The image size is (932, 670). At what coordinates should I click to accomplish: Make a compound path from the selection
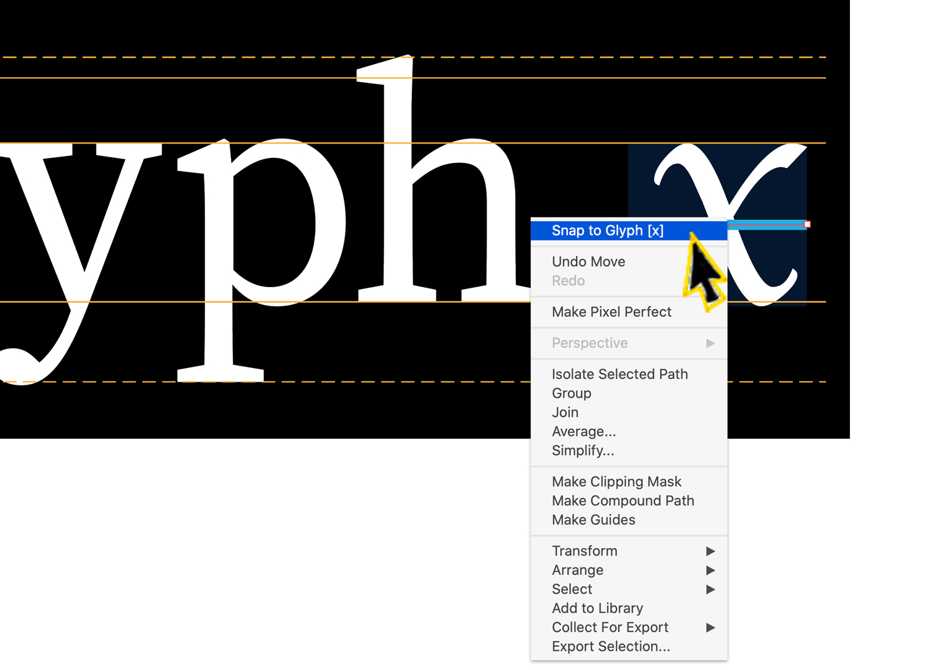pos(623,501)
